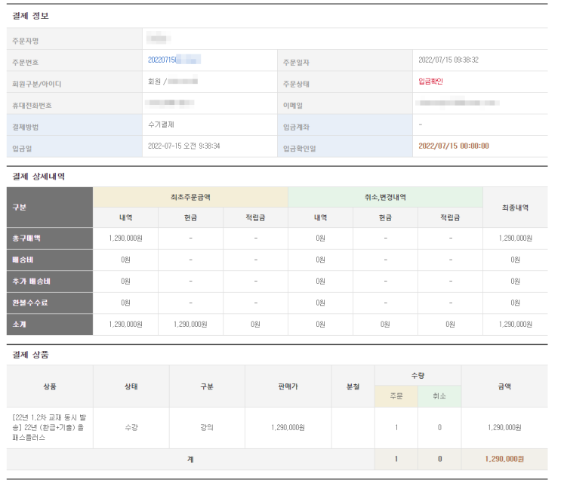Click the 회원구분/아이디 label
This screenshot has width=561, height=483.
point(36,84)
